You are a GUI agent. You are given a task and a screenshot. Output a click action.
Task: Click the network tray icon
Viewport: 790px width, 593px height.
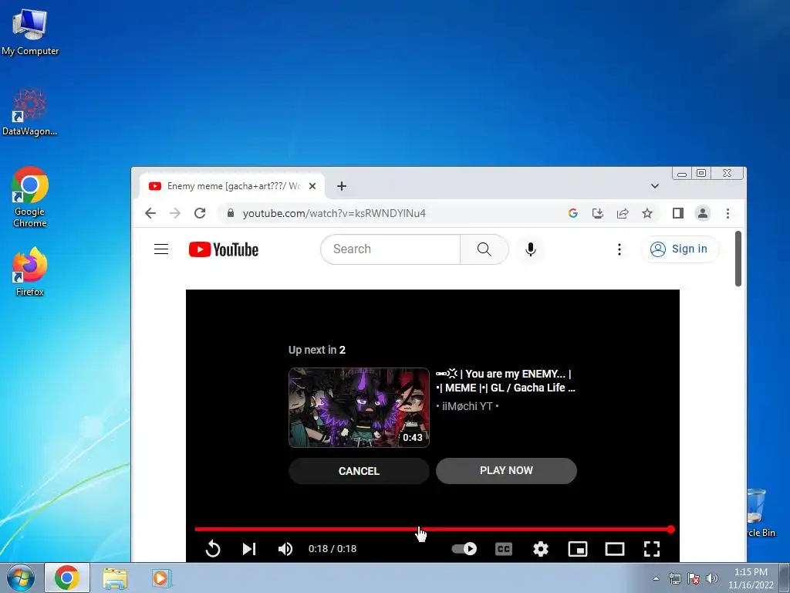(674, 578)
